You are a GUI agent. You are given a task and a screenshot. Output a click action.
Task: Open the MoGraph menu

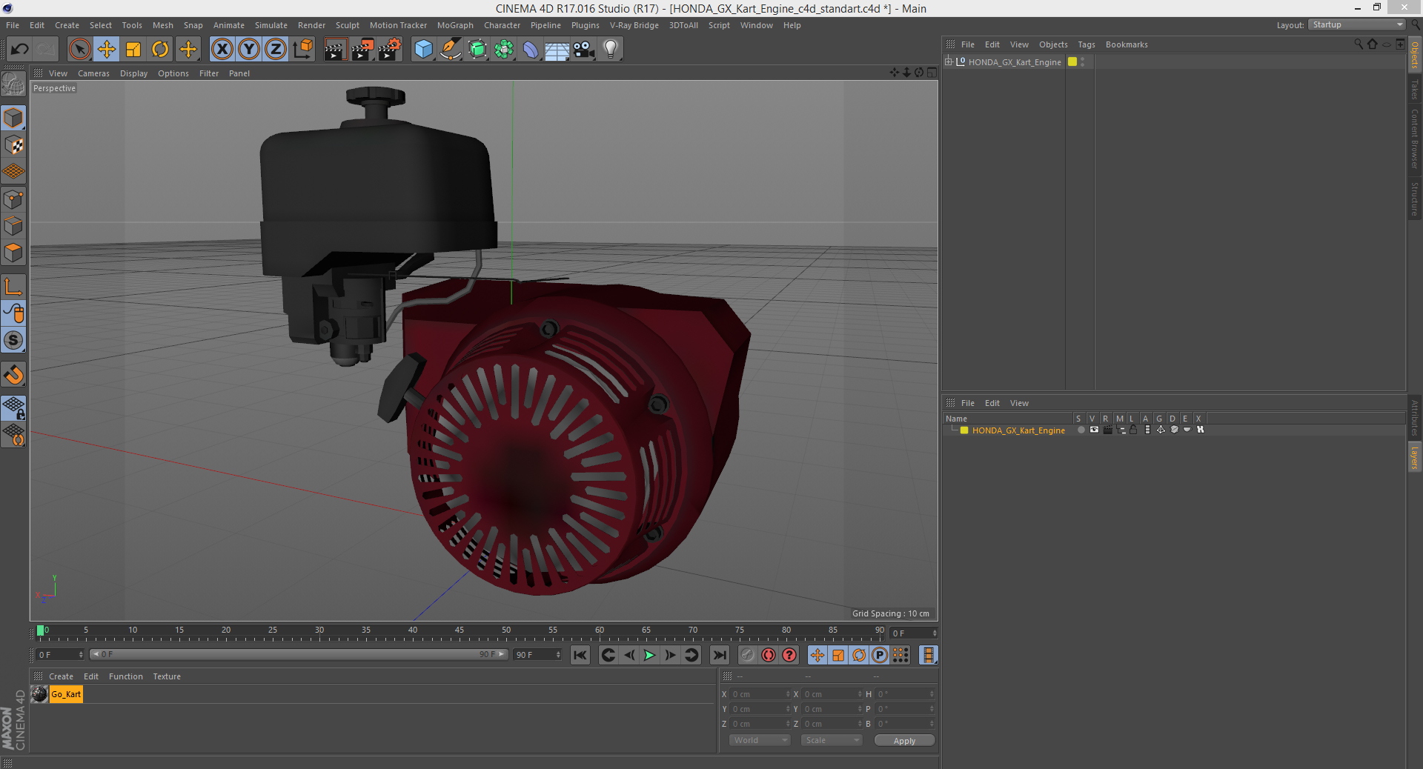pyautogui.click(x=455, y=25)
